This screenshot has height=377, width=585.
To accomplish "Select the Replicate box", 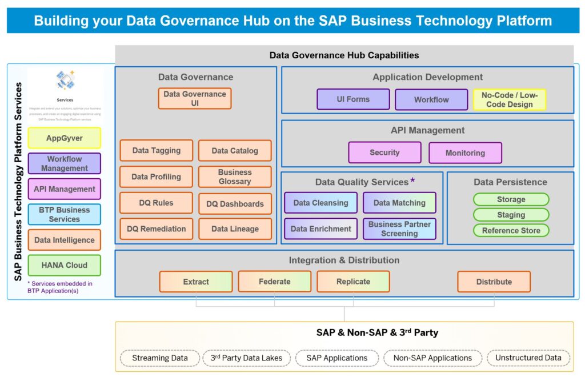I will pyautogui.click(x=353, y=282).
